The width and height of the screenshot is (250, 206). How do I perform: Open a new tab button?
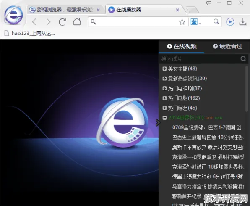click(x=192, y=10)
